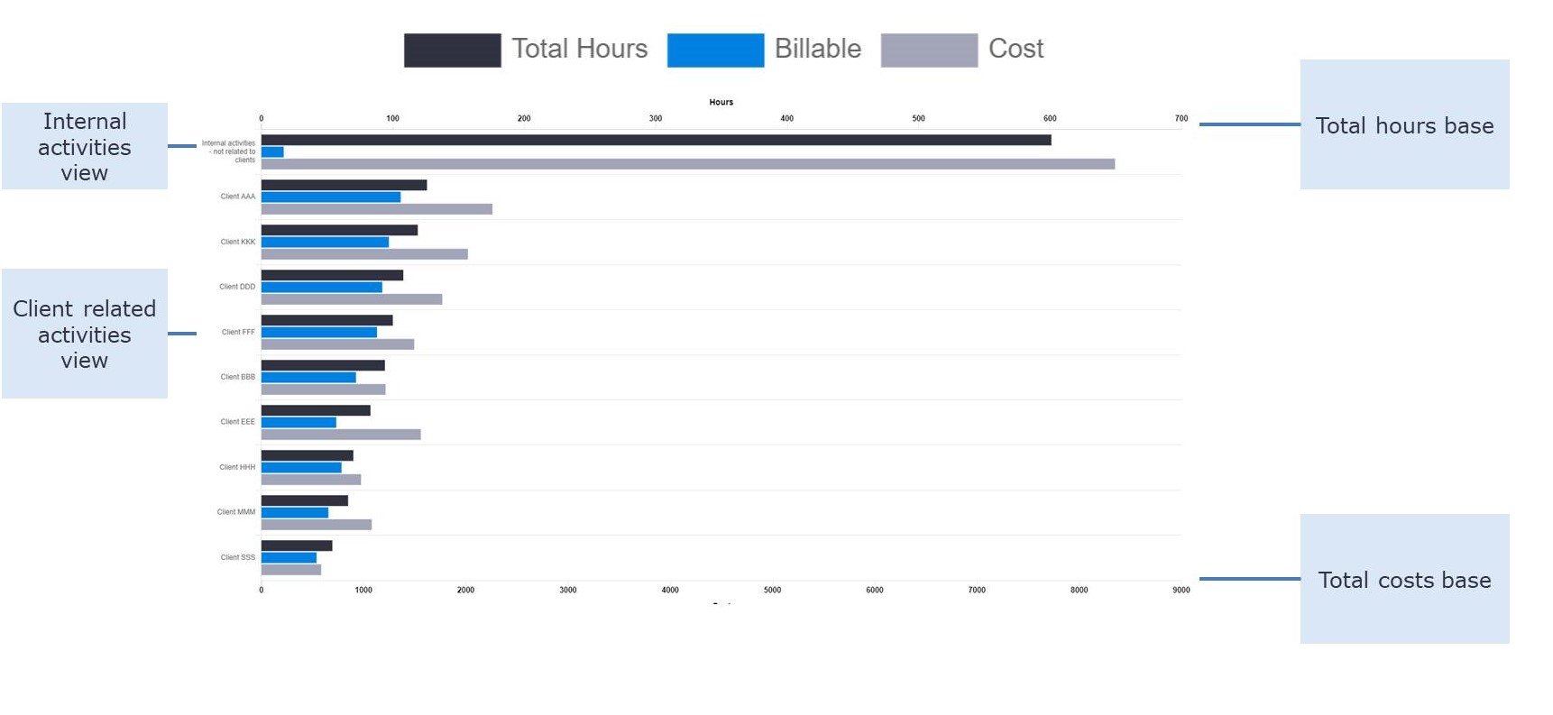The height and width of the screenshot is (715, 1553).
Task: Click Client KKK Billable bar
Action: click(325, 242)
